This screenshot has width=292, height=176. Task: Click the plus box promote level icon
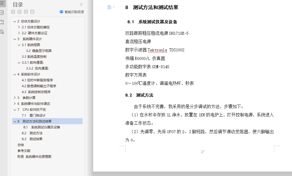click(x=26, y=12)
